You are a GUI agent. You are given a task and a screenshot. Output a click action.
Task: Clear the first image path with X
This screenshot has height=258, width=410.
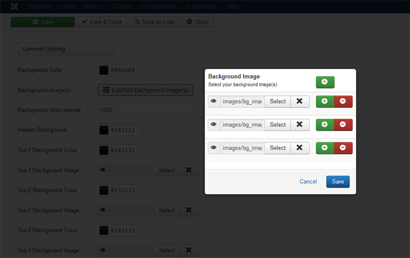tap(300, 101)
